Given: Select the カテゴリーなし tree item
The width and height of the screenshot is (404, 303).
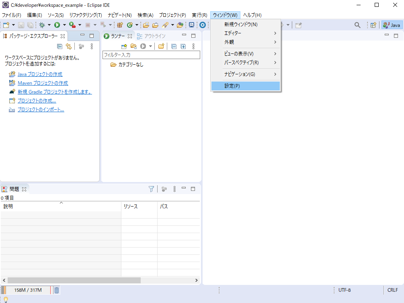Looking at the screenshot, I should pyautogui.click(x=131, y=65).
